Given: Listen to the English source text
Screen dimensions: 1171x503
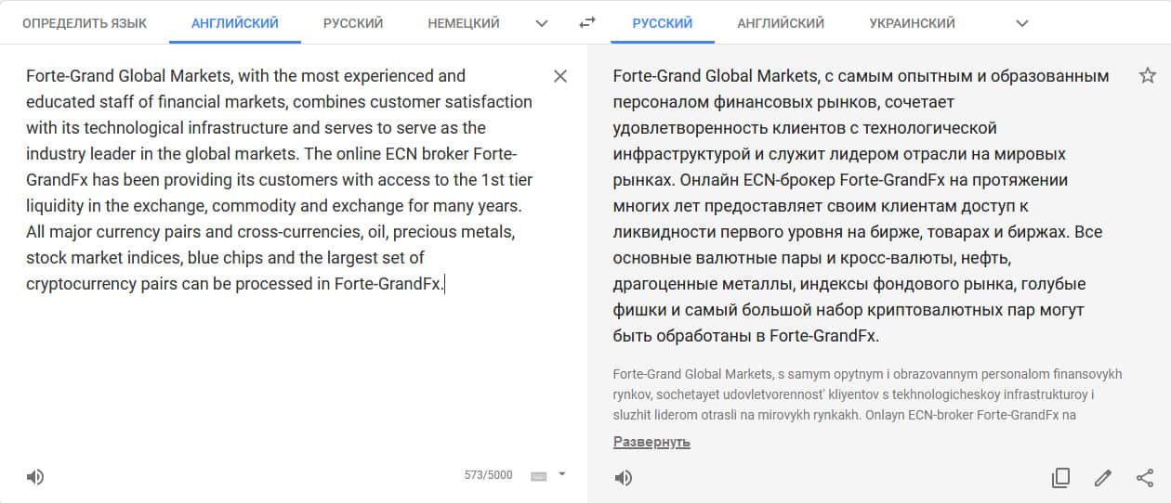Looking at the screenshot, I should click(x=35, y=477).
